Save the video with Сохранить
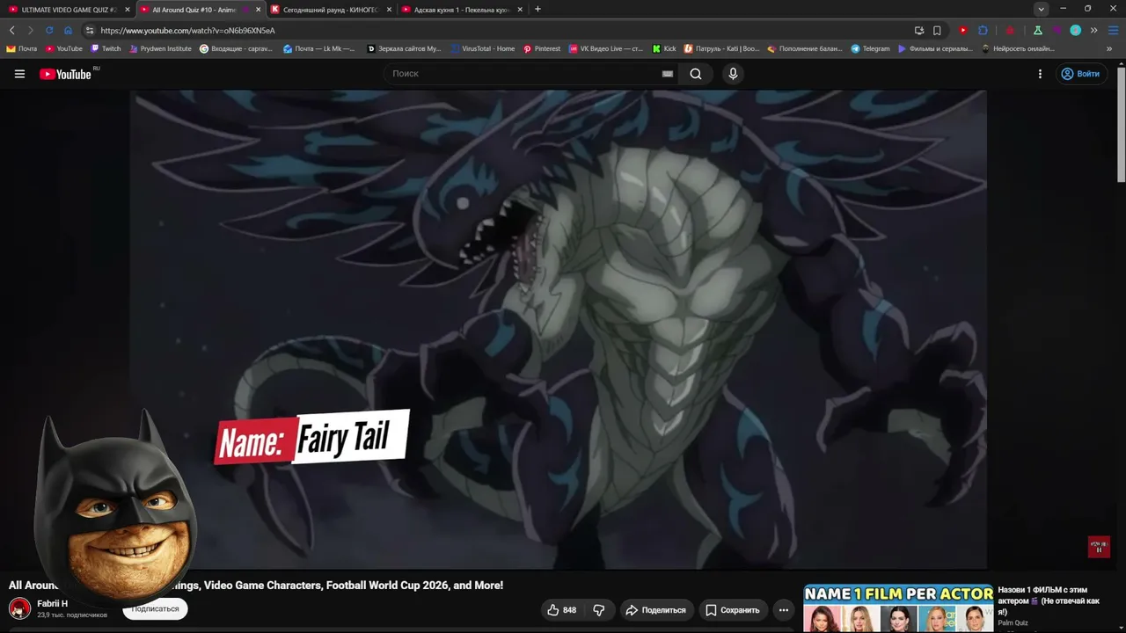The width and height of the screenshot is (1126, 633). (732, 610)
